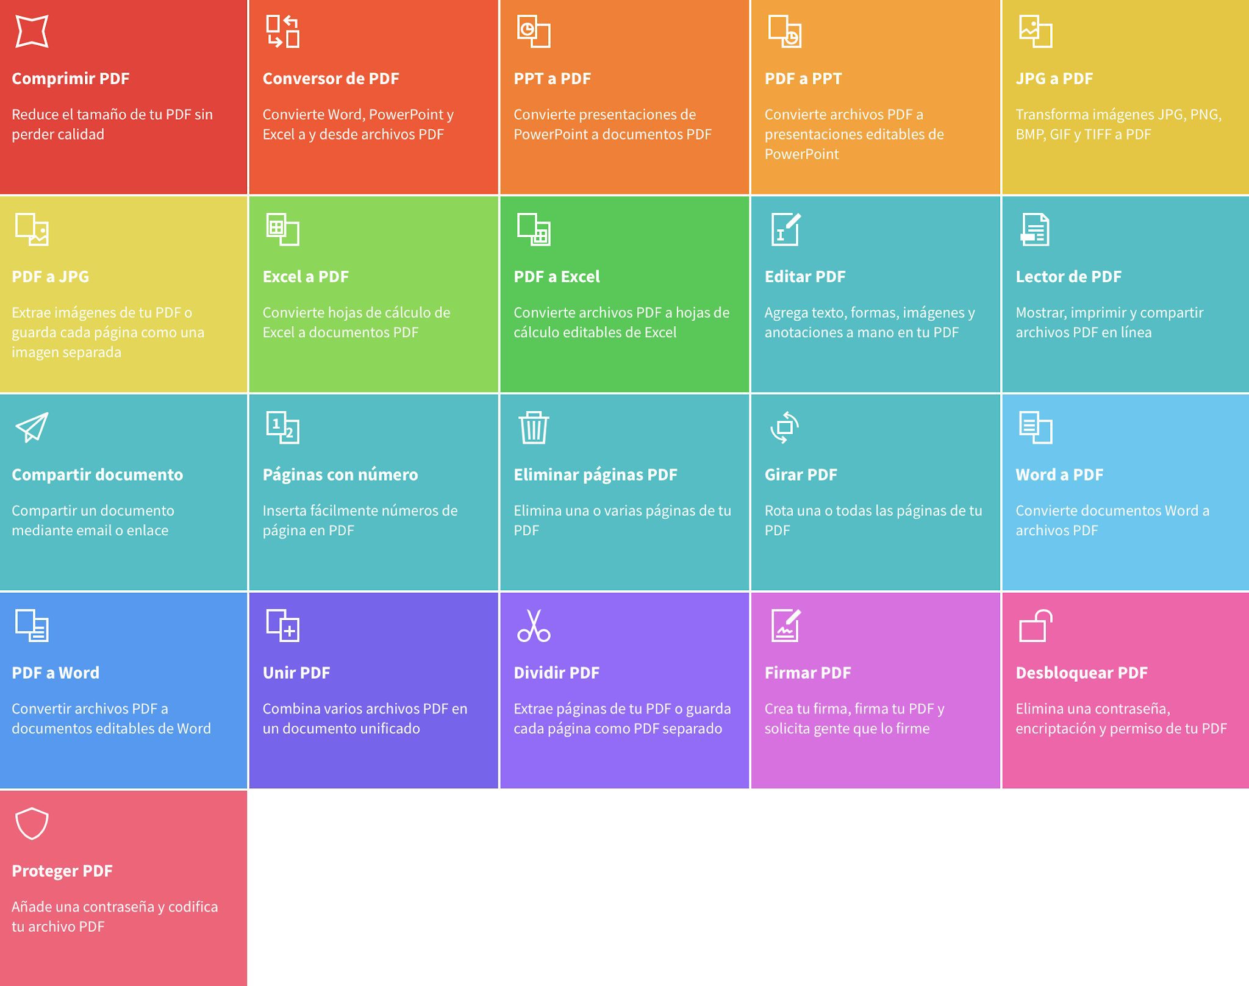Click the "PDF a JPG" title
The image size is (1249, 986).
[51, 277]
